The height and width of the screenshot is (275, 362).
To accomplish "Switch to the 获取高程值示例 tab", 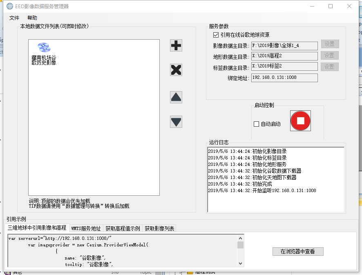I will [x=123, y=228].
